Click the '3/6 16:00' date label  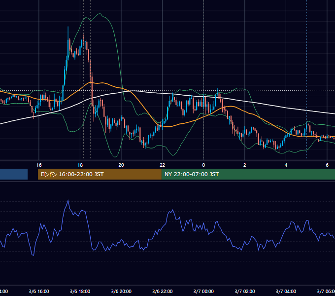[x=39, y=292]
